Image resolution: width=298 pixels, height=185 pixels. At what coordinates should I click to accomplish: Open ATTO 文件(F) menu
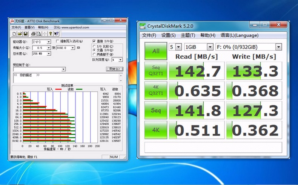point(16,27)
